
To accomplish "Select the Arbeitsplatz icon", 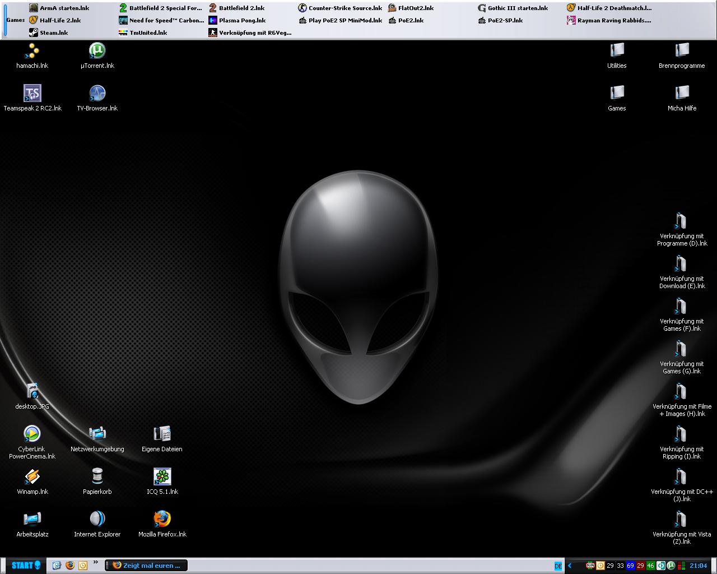I will tap(32, 524).
